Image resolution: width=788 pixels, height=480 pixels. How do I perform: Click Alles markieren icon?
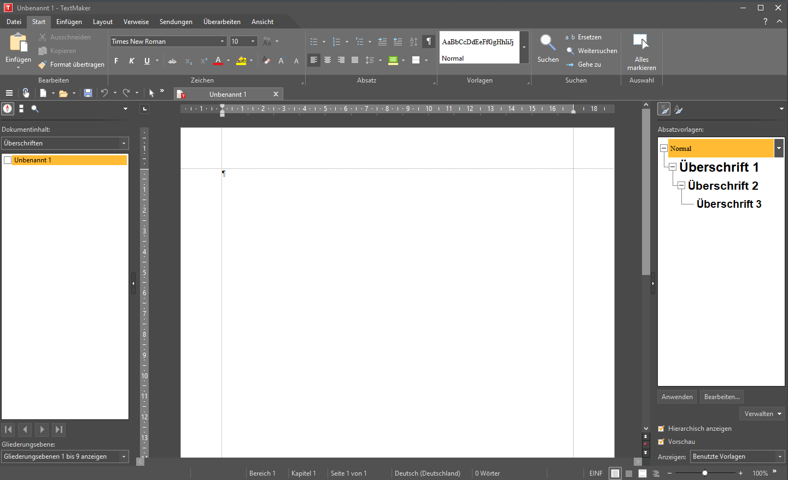click(x=640, y=41)
